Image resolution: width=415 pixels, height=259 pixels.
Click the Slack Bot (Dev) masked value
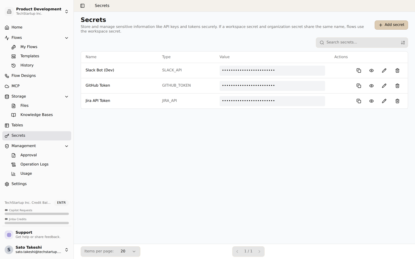coord(272,71)
